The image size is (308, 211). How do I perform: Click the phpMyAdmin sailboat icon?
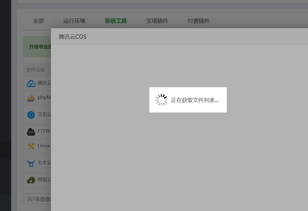[31, 98]
